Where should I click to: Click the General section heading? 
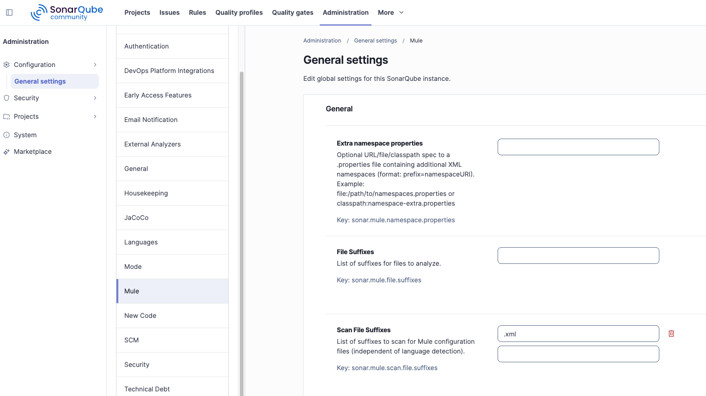[339, 109]
